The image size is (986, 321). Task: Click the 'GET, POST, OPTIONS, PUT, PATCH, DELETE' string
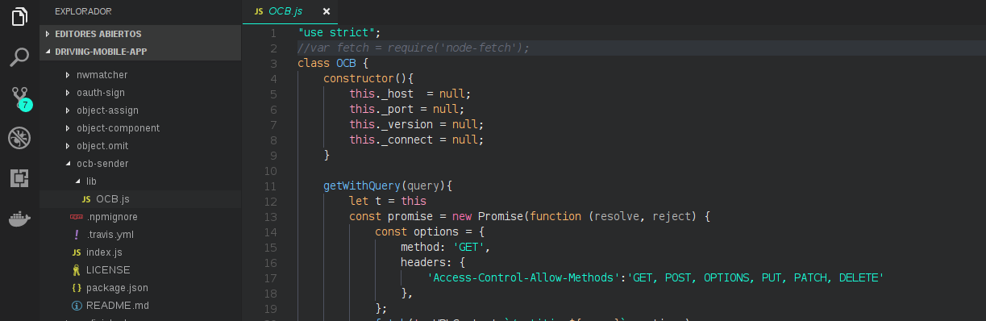point(755,278)
